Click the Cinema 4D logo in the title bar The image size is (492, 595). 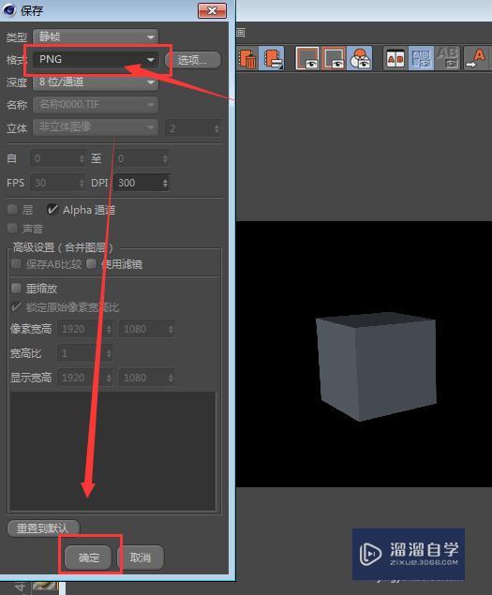[9, 10]
